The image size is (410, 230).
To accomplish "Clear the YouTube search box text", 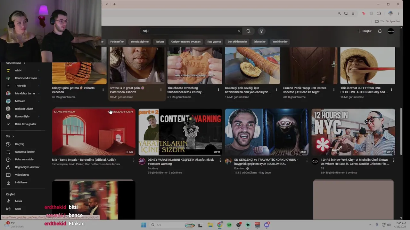I will tap(239, 31).
